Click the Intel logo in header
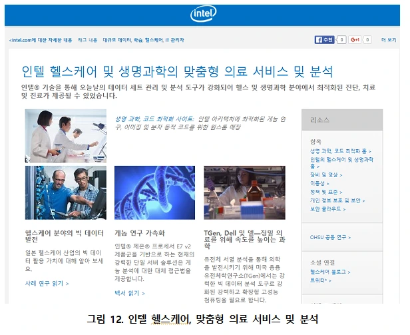Image resolution: width=410 pixels, height=335 pixels. (x=203, y=14)
